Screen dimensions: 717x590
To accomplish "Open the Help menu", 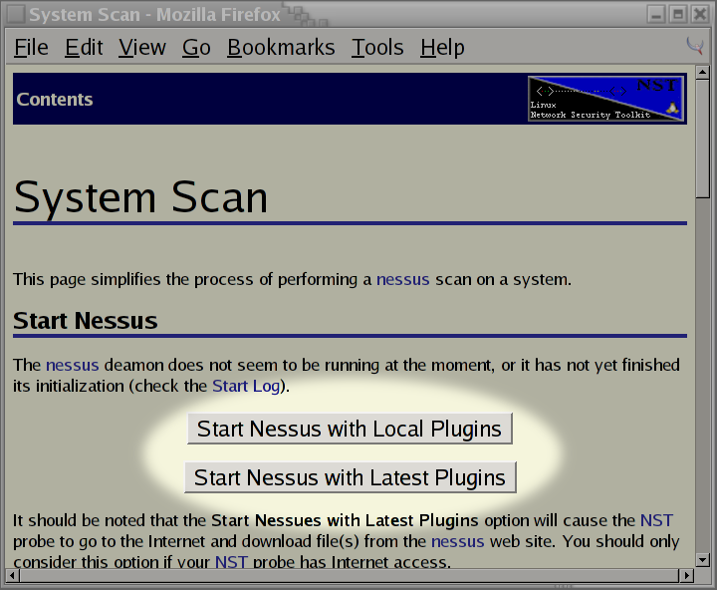I will click(442, 48).
